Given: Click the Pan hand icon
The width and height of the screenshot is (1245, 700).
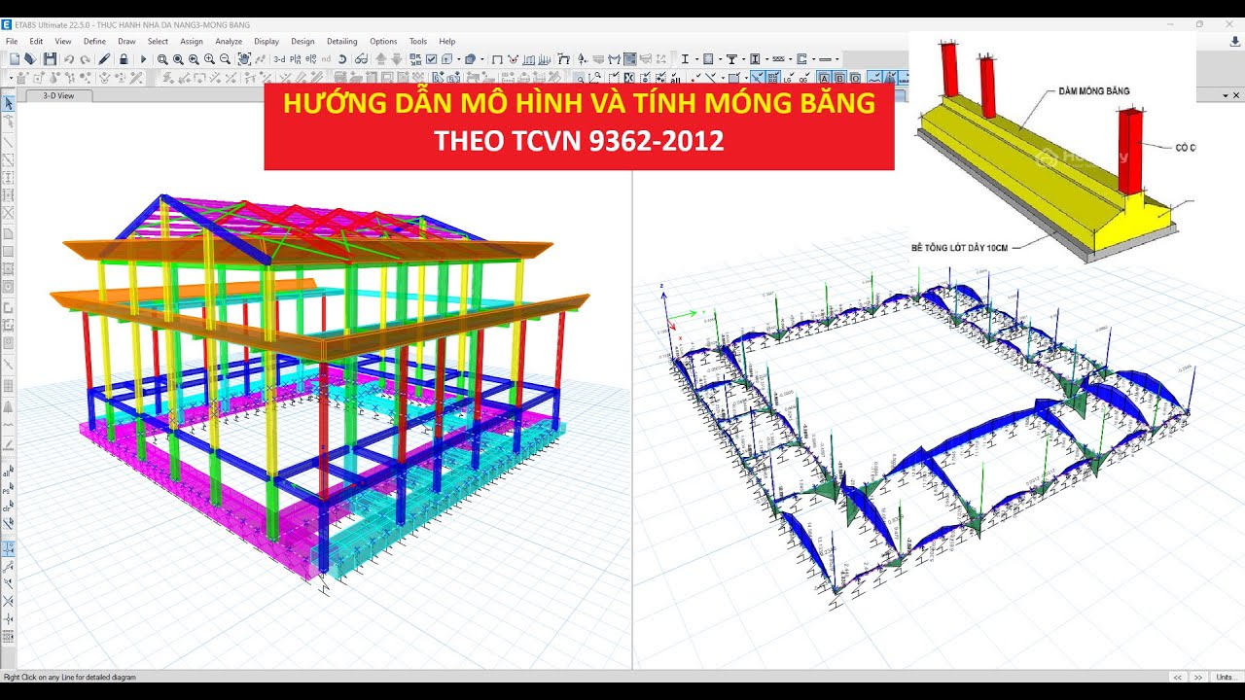Looking at the screenshot, I should (244, 59).
